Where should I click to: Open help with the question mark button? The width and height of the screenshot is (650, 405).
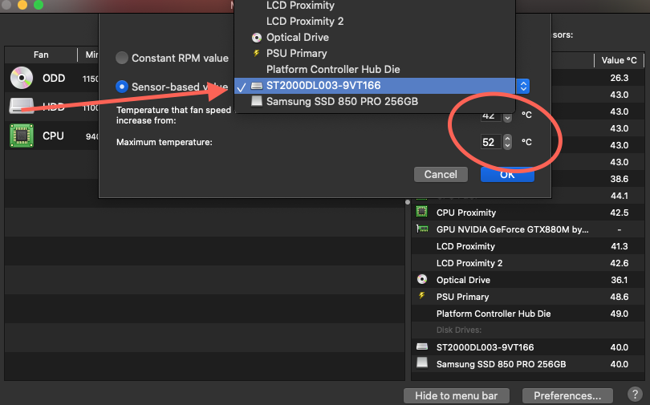[x=635, y=395]
